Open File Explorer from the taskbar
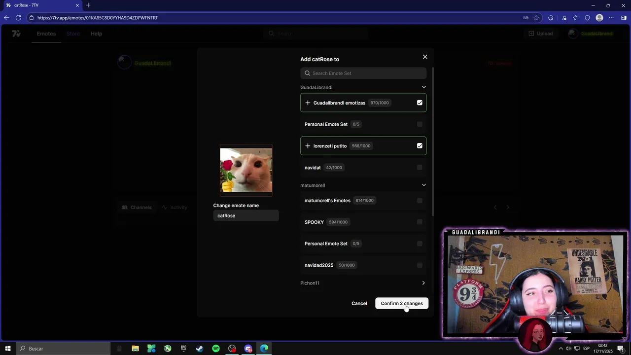The height and width of the screenshot is (355, 631). pos(135,349)
